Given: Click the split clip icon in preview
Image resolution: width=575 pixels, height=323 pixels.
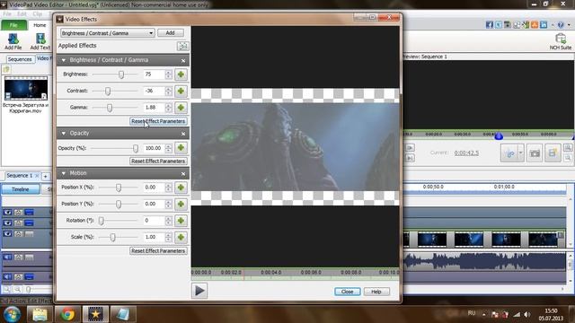Looking at the screenshot, I should pyautogui.click(x=509, y=153).
